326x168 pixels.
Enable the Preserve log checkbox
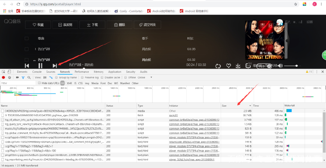(82, 78)
